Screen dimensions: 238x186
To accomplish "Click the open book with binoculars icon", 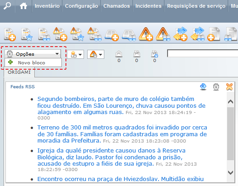I will (129, 35).
